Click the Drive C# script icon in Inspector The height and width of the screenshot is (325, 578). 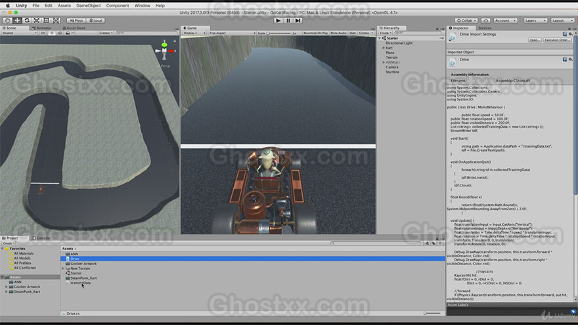(453, 37)
